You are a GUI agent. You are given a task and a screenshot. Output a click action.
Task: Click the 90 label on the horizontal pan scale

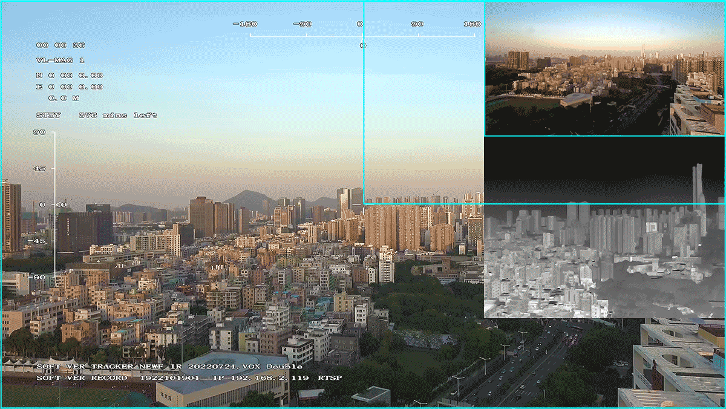pos(417,24)
